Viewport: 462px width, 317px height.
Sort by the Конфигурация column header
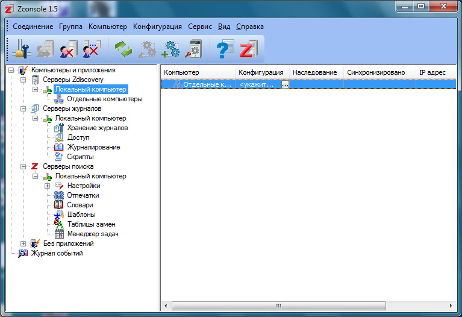pyautogui.click(x=262, y=72)
